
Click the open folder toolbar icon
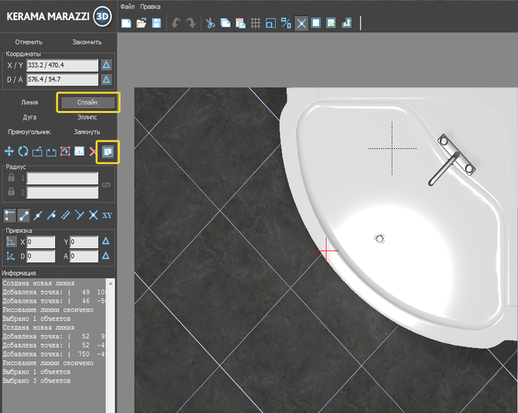click(x=141, y=23)
